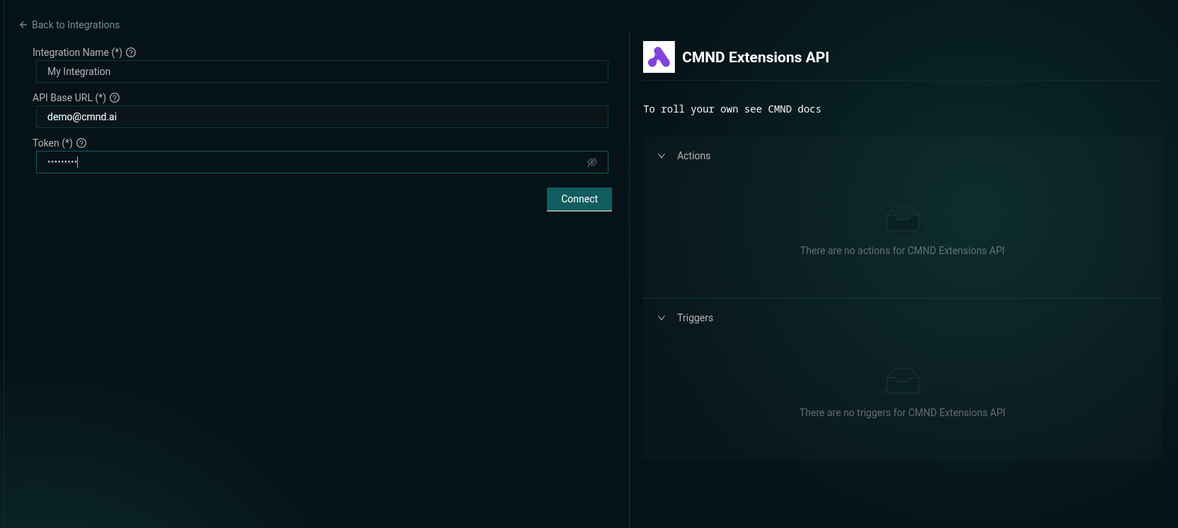Viewport: 1178px width, 528px height.
Task: Click the empty inbox icon under Triggers
Action: coord(903,381)
